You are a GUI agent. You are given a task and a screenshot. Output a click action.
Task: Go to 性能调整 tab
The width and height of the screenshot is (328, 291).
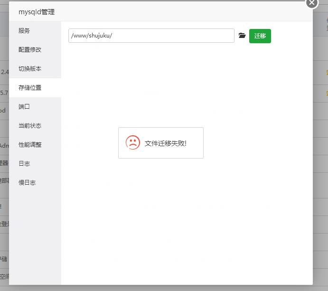tap(35, 145)
